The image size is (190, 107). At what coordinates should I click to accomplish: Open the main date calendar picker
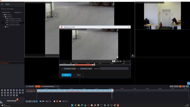point(27,86)
